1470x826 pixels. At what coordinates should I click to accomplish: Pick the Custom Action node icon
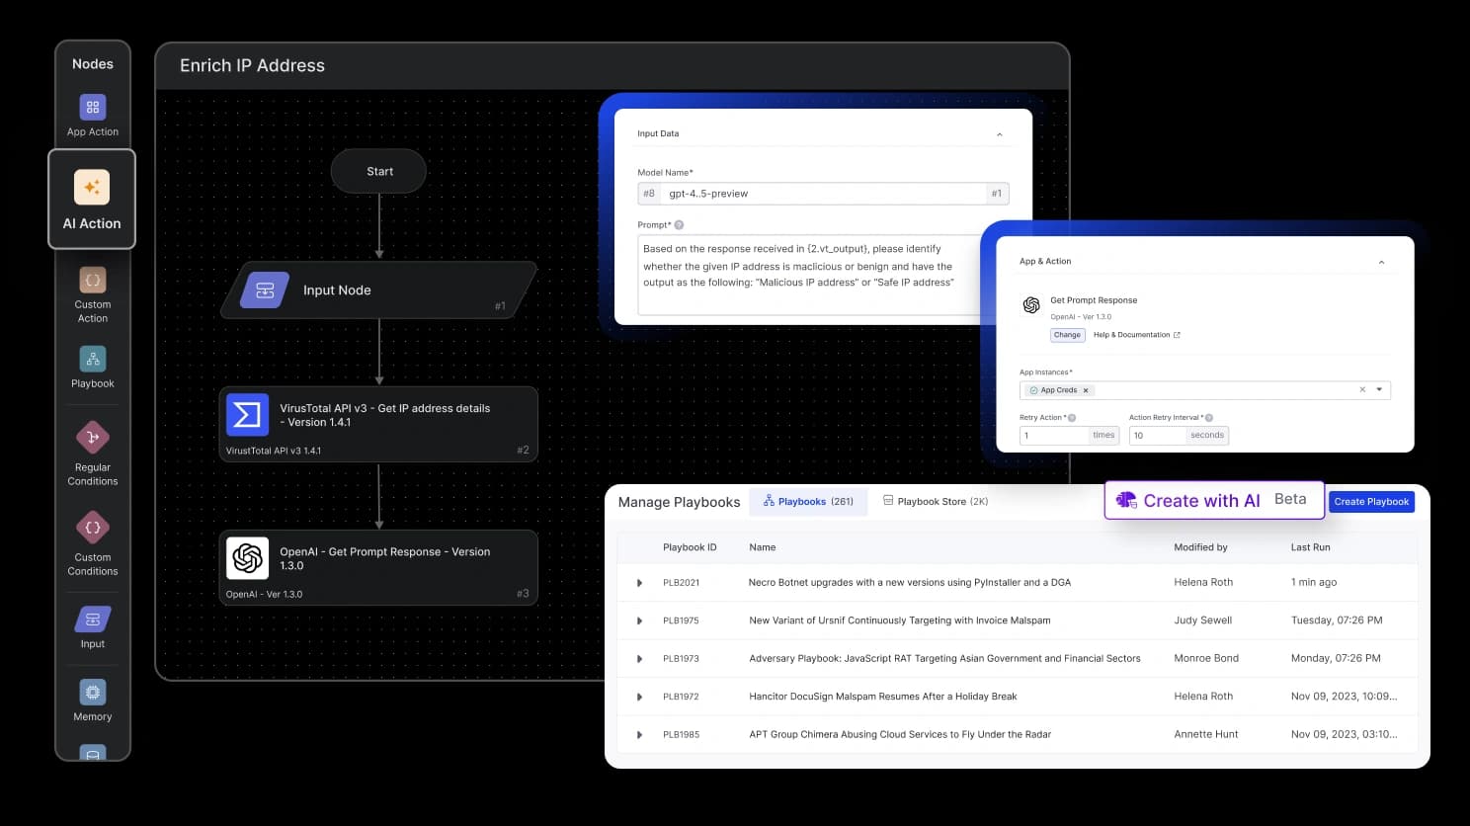coord(93,281)
